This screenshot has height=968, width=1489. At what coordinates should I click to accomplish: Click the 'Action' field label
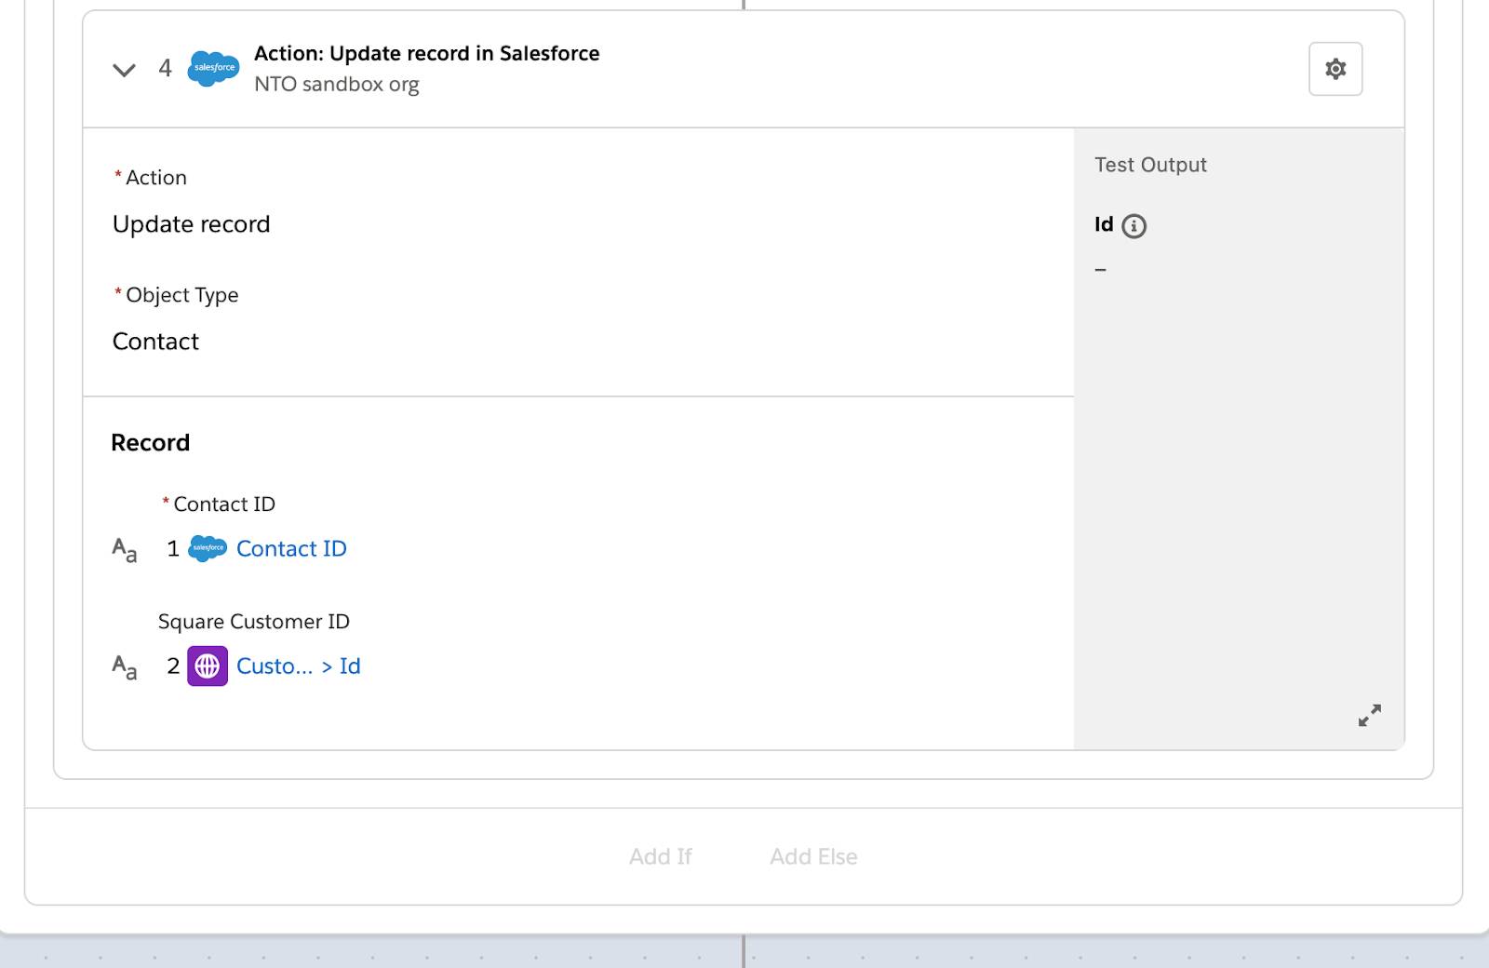click(x=155, y=177)
